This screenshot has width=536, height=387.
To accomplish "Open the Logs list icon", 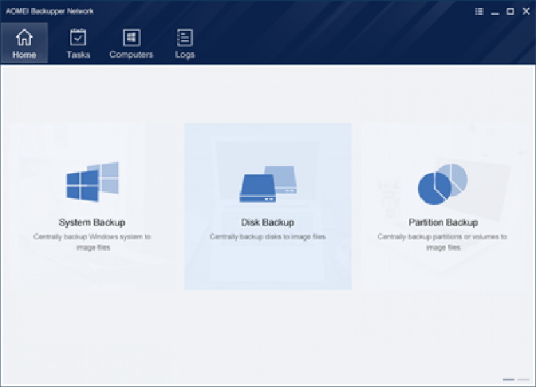I will coord(184,38).
